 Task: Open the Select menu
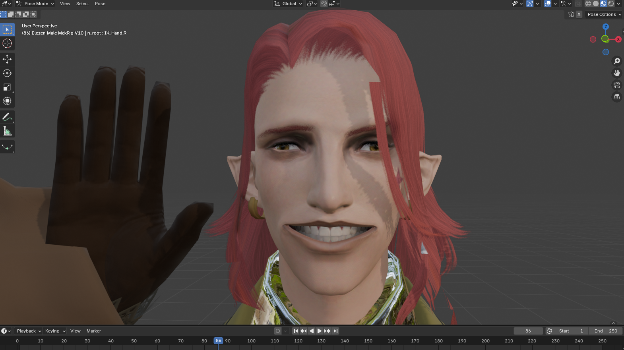(82, 4)
